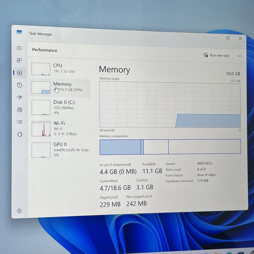Select CPU in the performance list
Screen dimensions: 254x254
(x=60, y=69)
